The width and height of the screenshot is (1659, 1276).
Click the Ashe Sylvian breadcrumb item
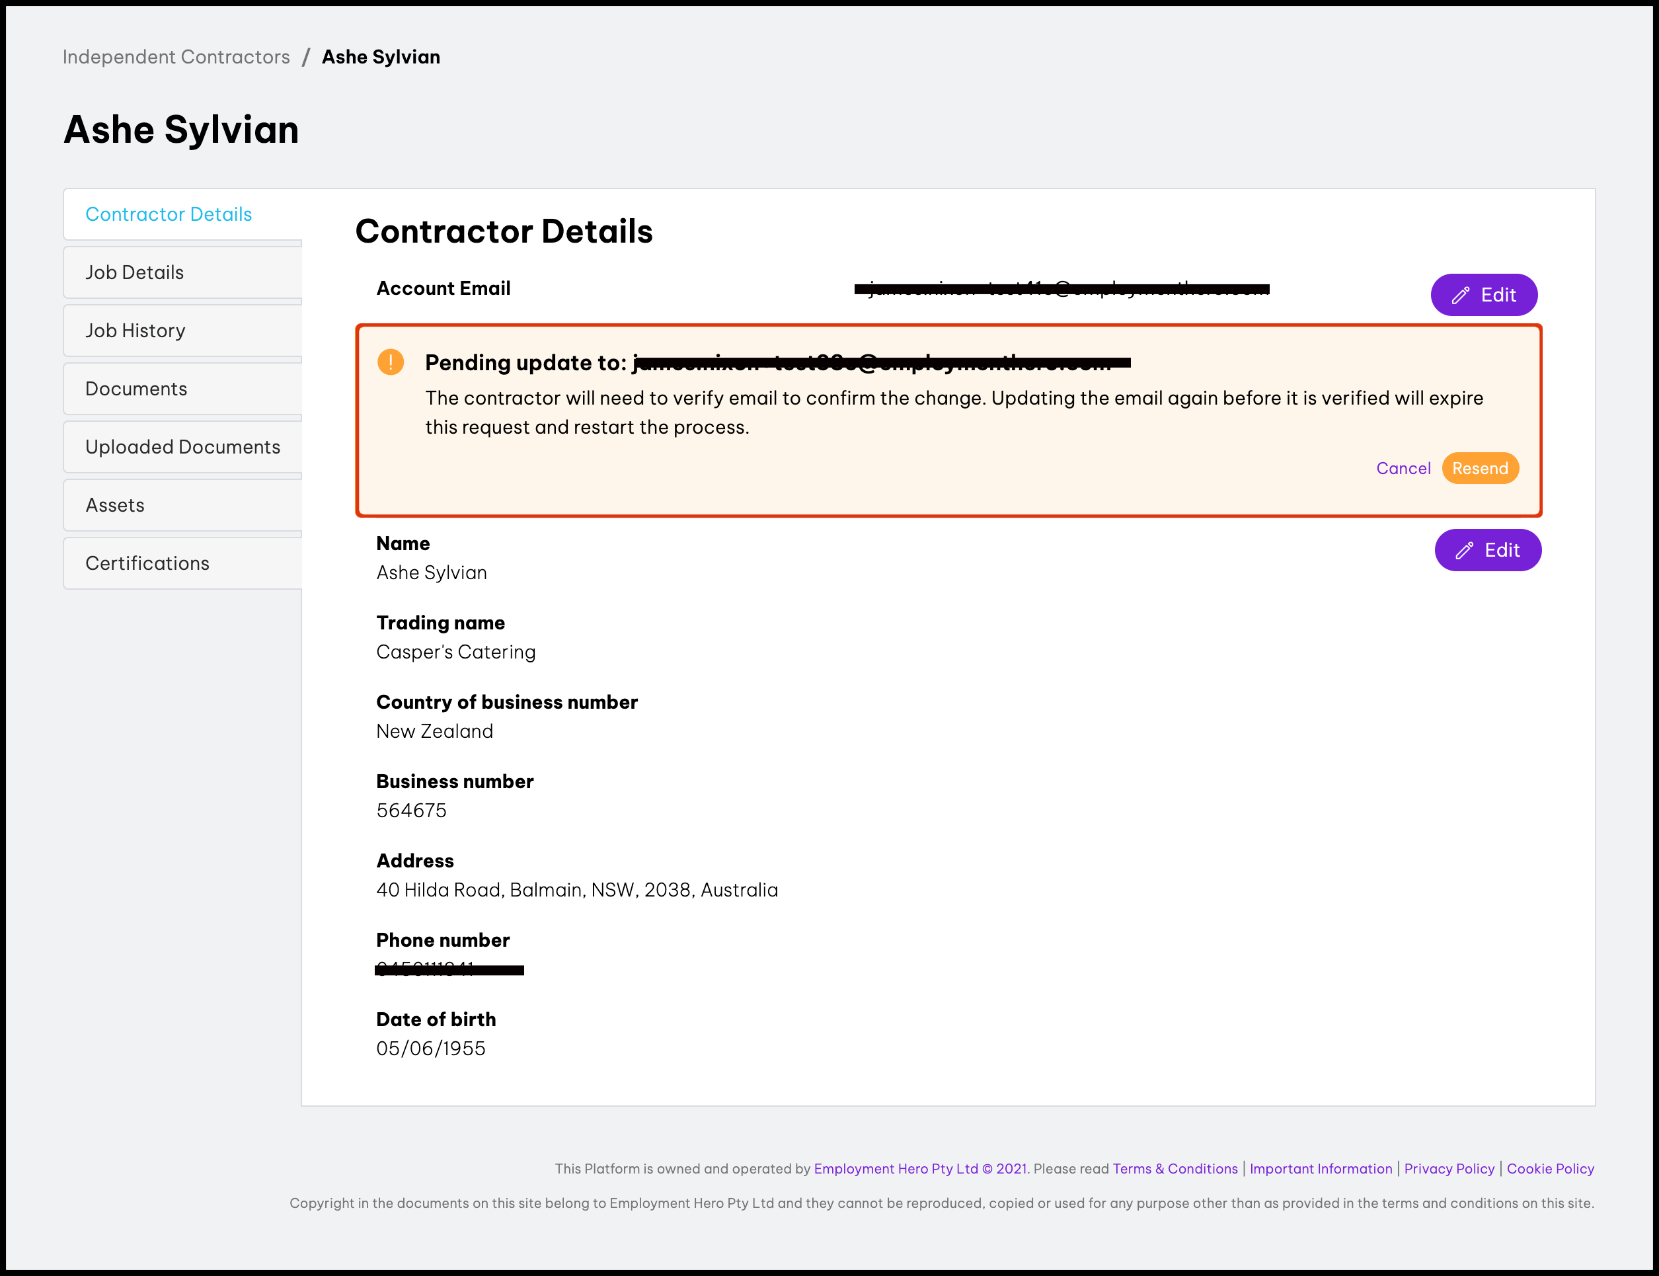pyautogui.click(x=381, y=57)
